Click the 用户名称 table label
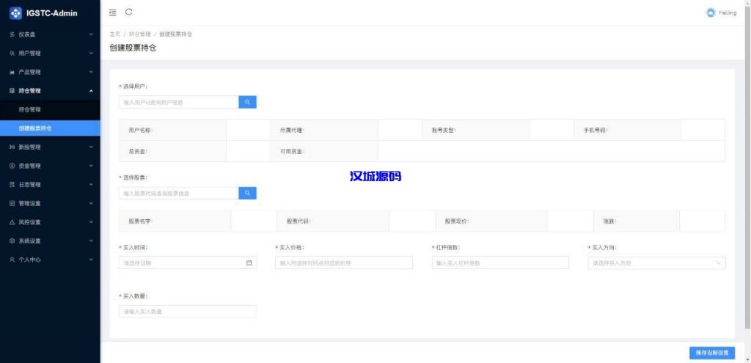The width and height of the screenshot is (751, 363). [141, 130]
